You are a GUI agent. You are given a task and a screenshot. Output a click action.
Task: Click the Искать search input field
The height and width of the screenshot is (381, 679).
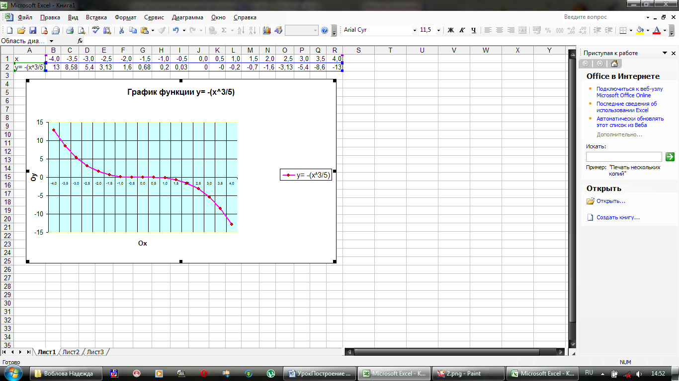(x=624, y=157)
